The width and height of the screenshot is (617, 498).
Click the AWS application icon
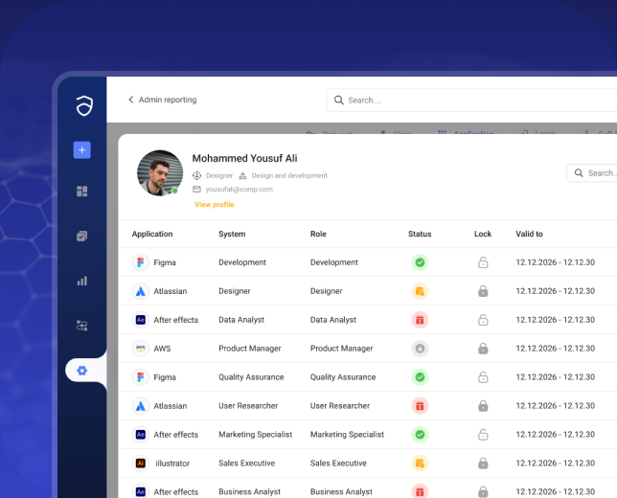[140, 349]
